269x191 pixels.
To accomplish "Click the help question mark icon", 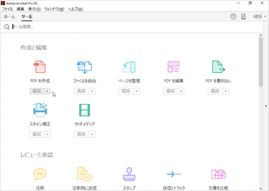I will (233, 17).
